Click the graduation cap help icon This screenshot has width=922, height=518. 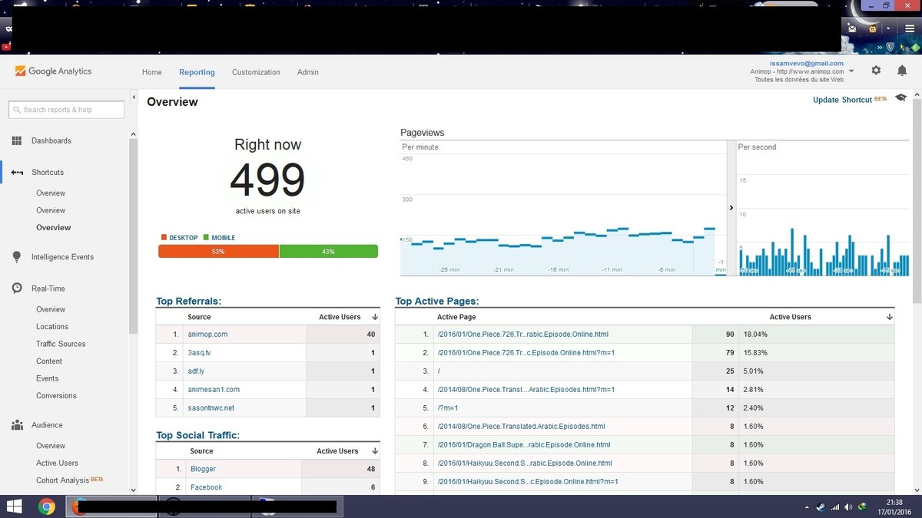point(900,98)
